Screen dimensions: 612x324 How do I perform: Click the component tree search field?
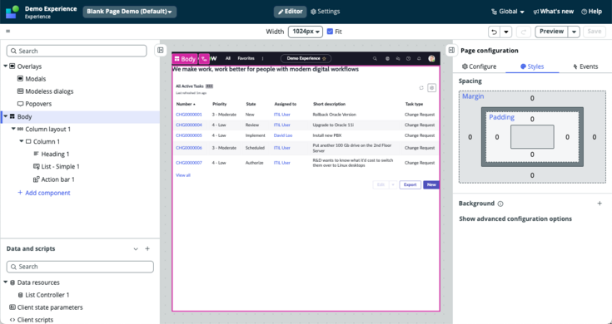coord(77,51)
